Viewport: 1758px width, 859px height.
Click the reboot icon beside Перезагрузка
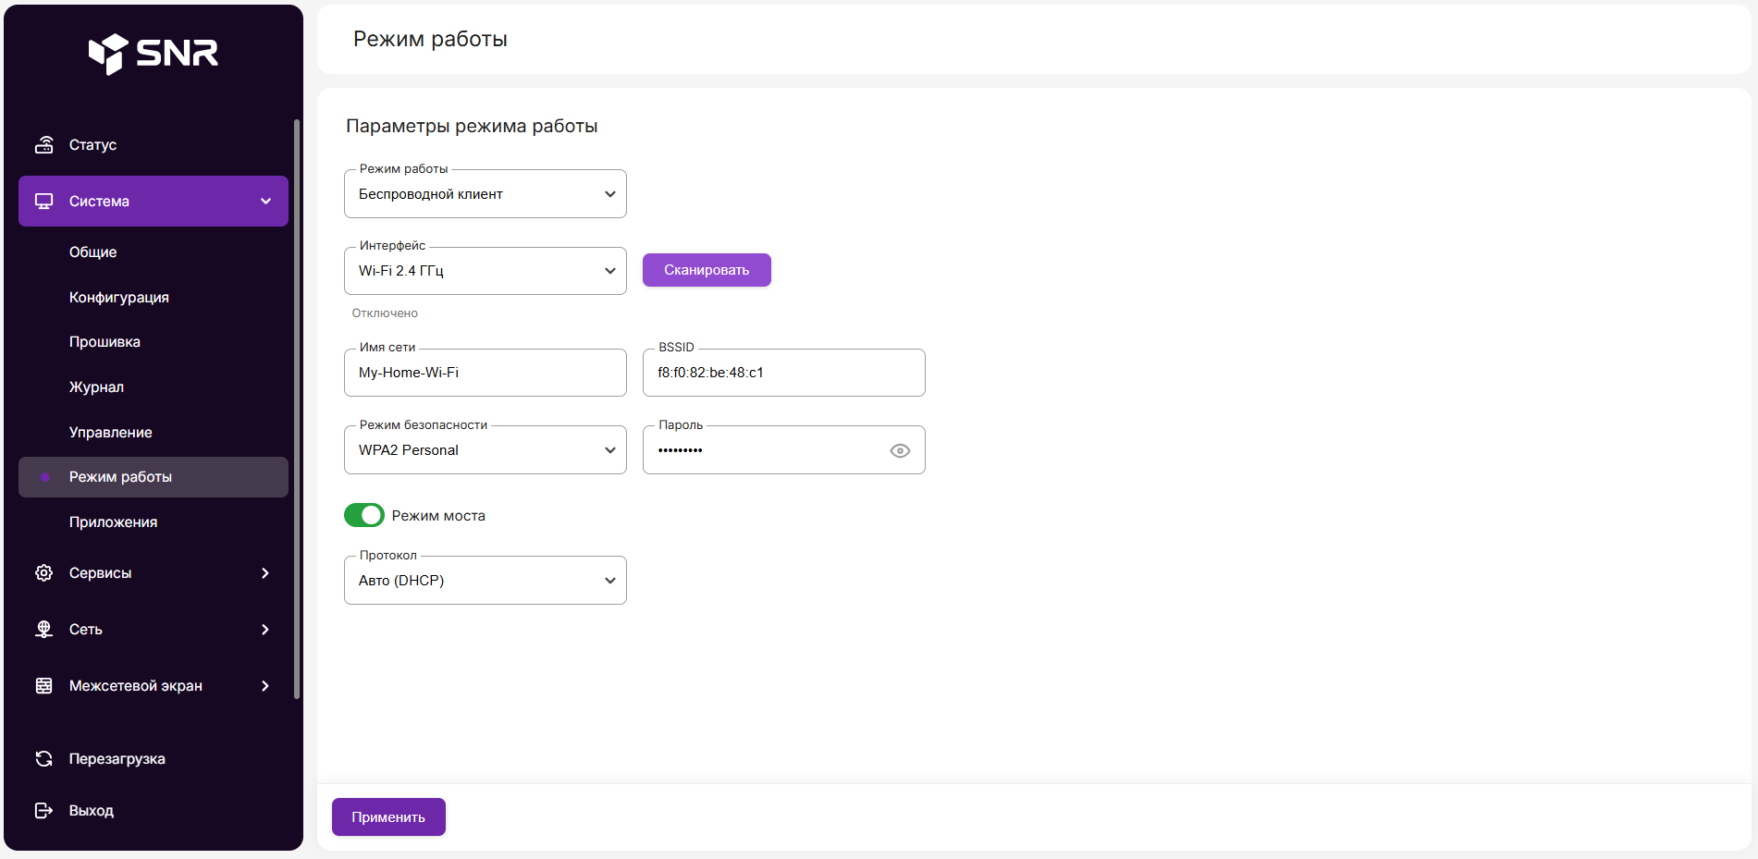click(x=43, y=759)
